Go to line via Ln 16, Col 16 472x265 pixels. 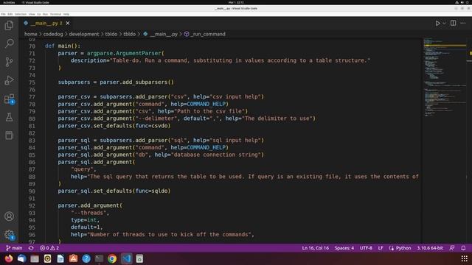[315, 248]
